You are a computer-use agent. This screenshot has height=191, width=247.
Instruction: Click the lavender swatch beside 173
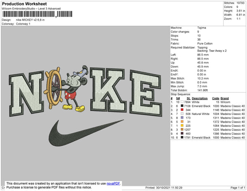tap(182, 118)
